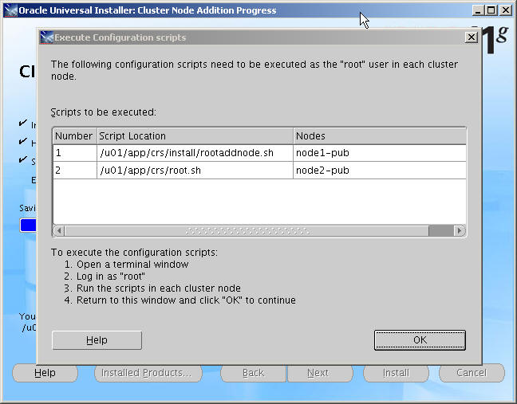Click the Next button in installer window
The width and height of the screenshot is (517, 404).
pos(320,373)
